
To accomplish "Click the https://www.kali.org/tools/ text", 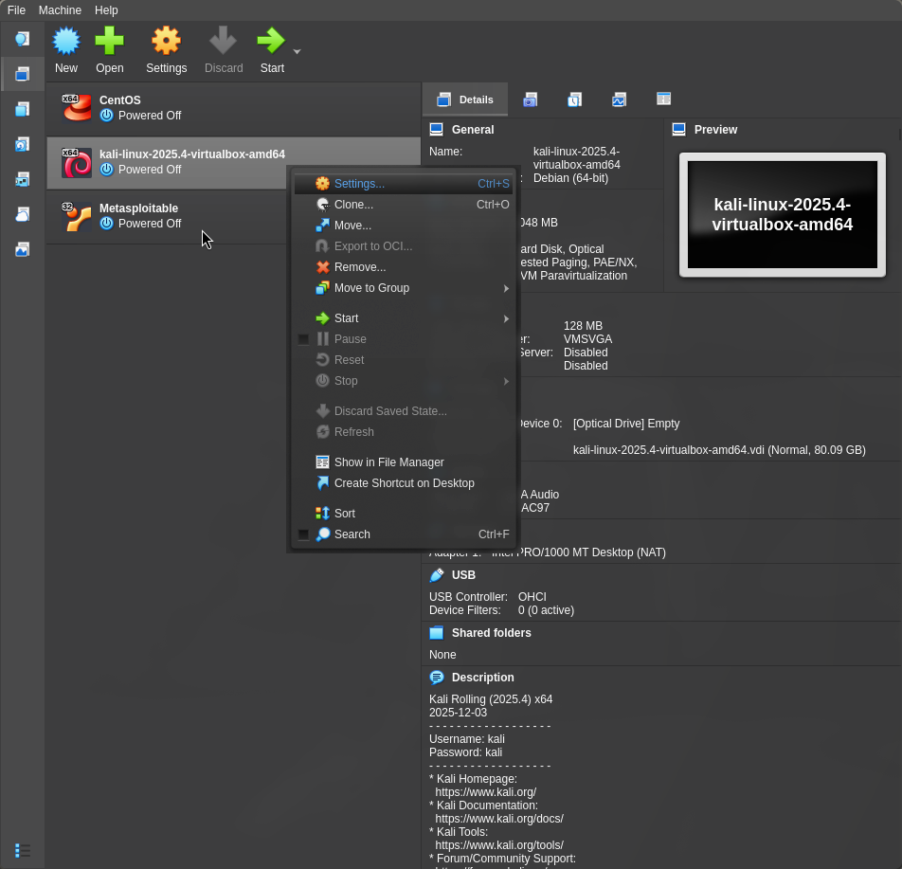I will coord(499,844).
